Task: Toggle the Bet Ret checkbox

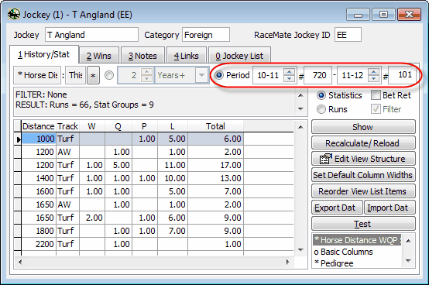Action: click(x=376, y=95)
